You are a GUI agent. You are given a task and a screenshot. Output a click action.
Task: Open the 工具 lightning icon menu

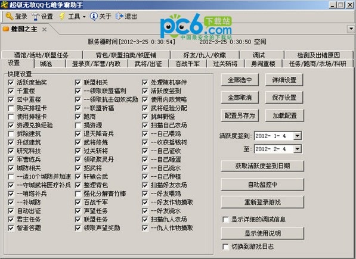pos(62,16)
